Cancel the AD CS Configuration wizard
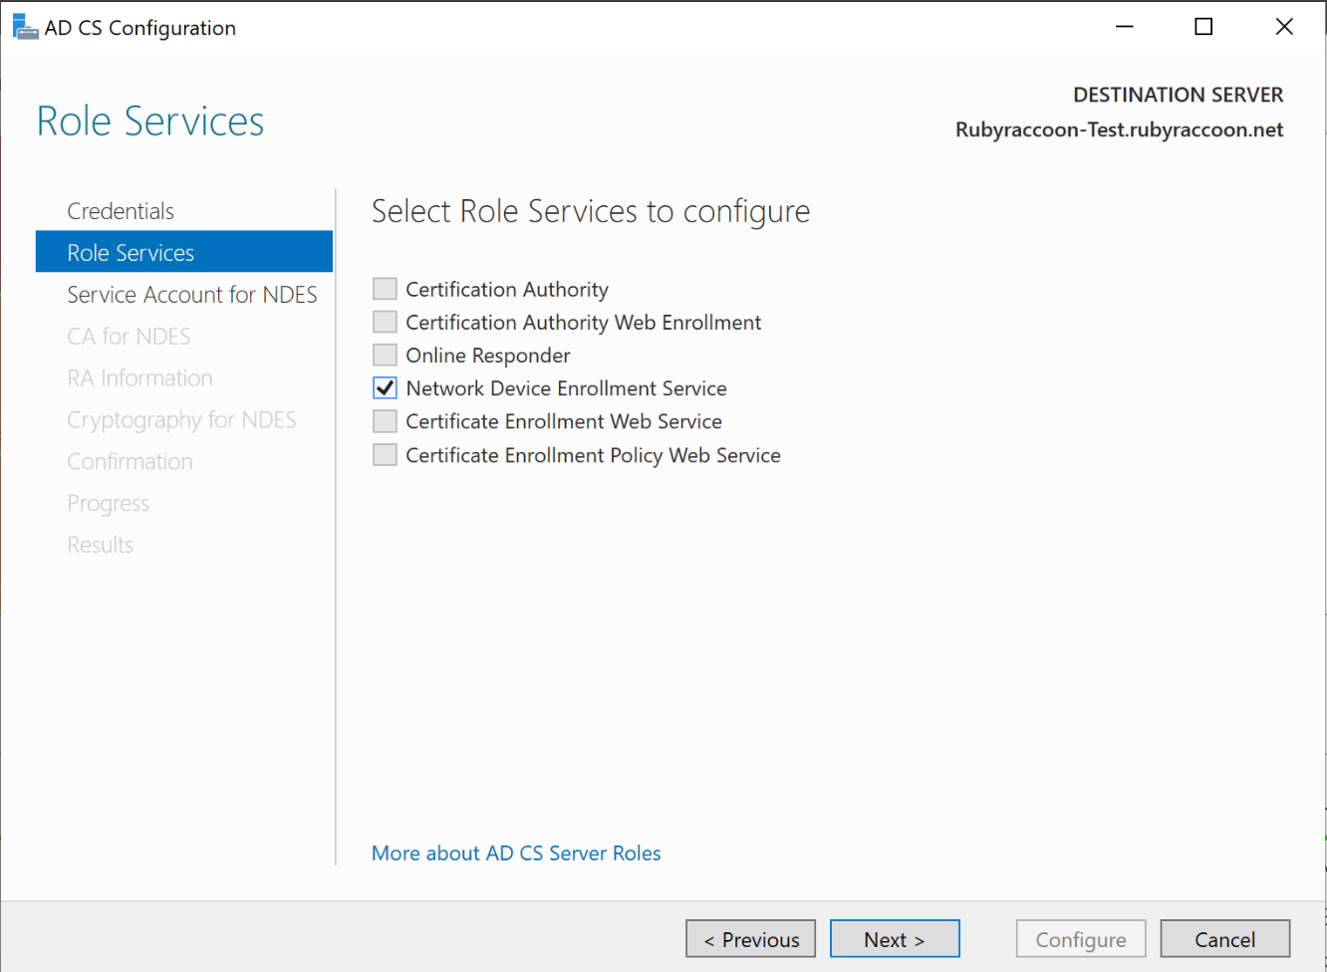The image size is (1327, 972). tap(1224, 938)
